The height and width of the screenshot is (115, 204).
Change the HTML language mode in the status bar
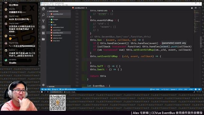pos(191,89)
